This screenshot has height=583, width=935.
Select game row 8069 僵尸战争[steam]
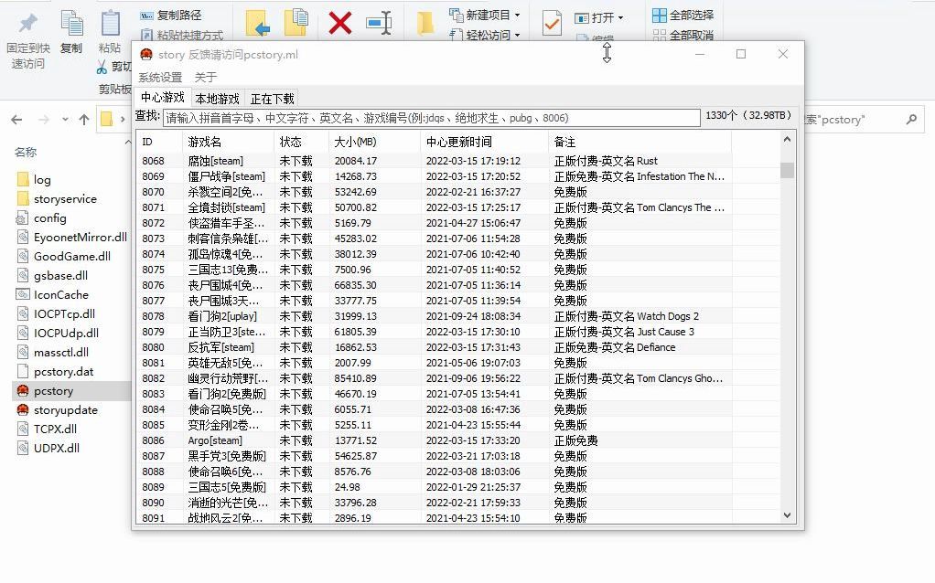tap(458, 176)
